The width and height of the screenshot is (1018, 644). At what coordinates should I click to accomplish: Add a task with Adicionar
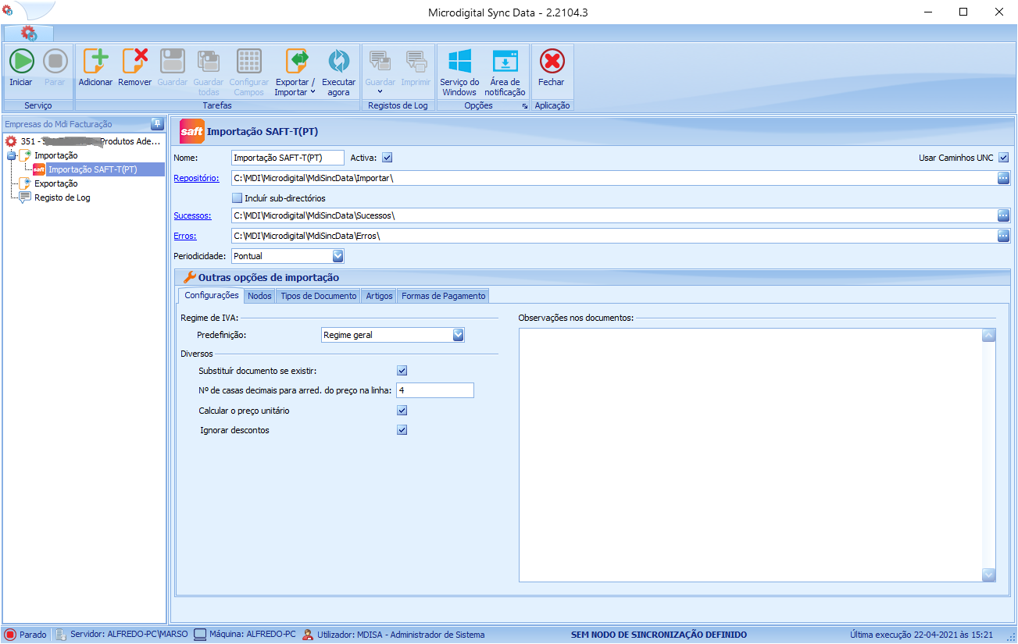click(95, 66)
